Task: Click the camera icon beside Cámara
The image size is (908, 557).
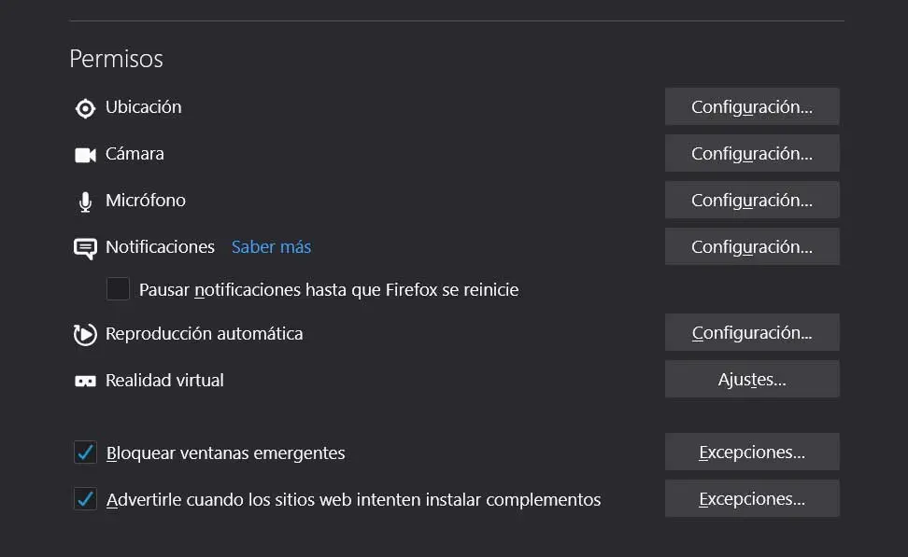Action: (x=85, y=155)
